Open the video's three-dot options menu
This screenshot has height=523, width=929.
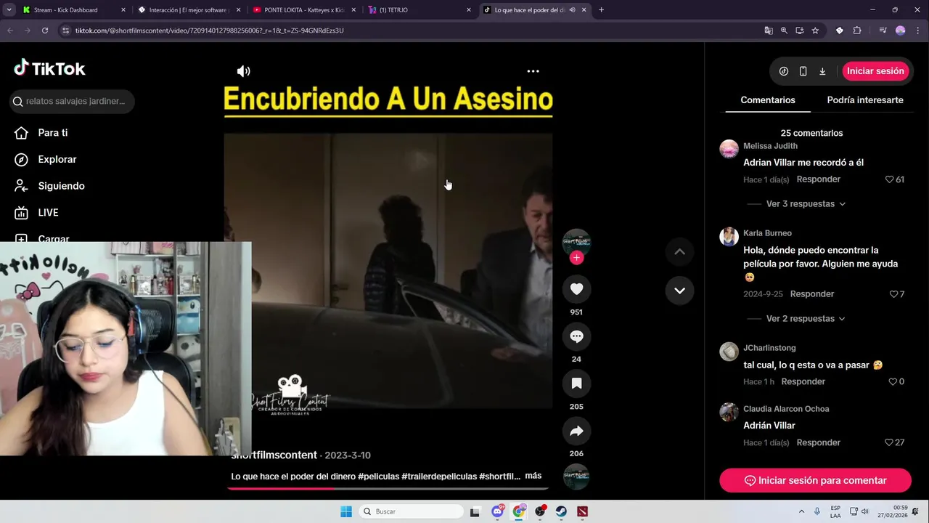coord(533,71)
